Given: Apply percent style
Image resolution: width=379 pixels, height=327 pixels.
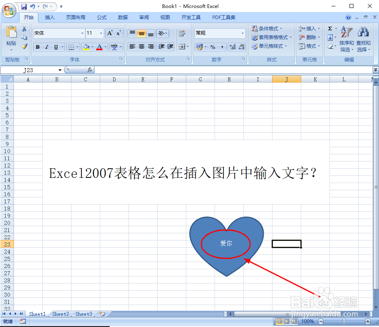Looking at the screenshot, I should [x=213, y=47].
